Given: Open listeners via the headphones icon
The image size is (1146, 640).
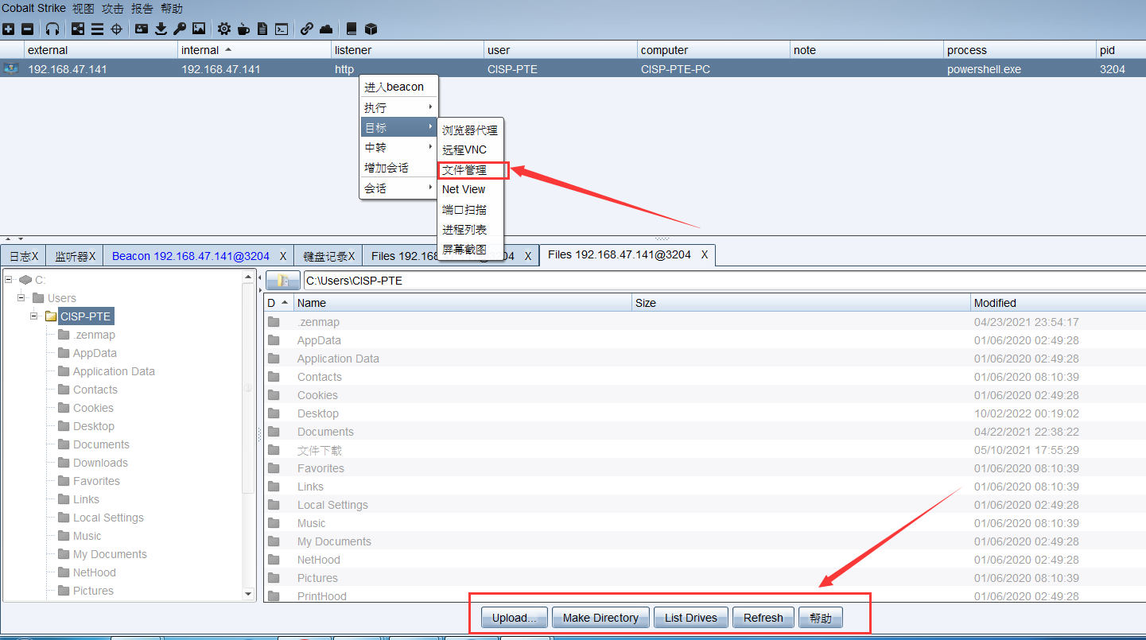Looking at the screenshot, I should [52, 29].
